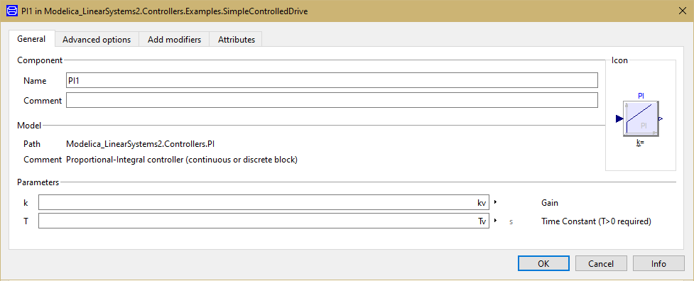Focus the Name field containing PI1
694x281 pixels.
click(x=332, y=80)
